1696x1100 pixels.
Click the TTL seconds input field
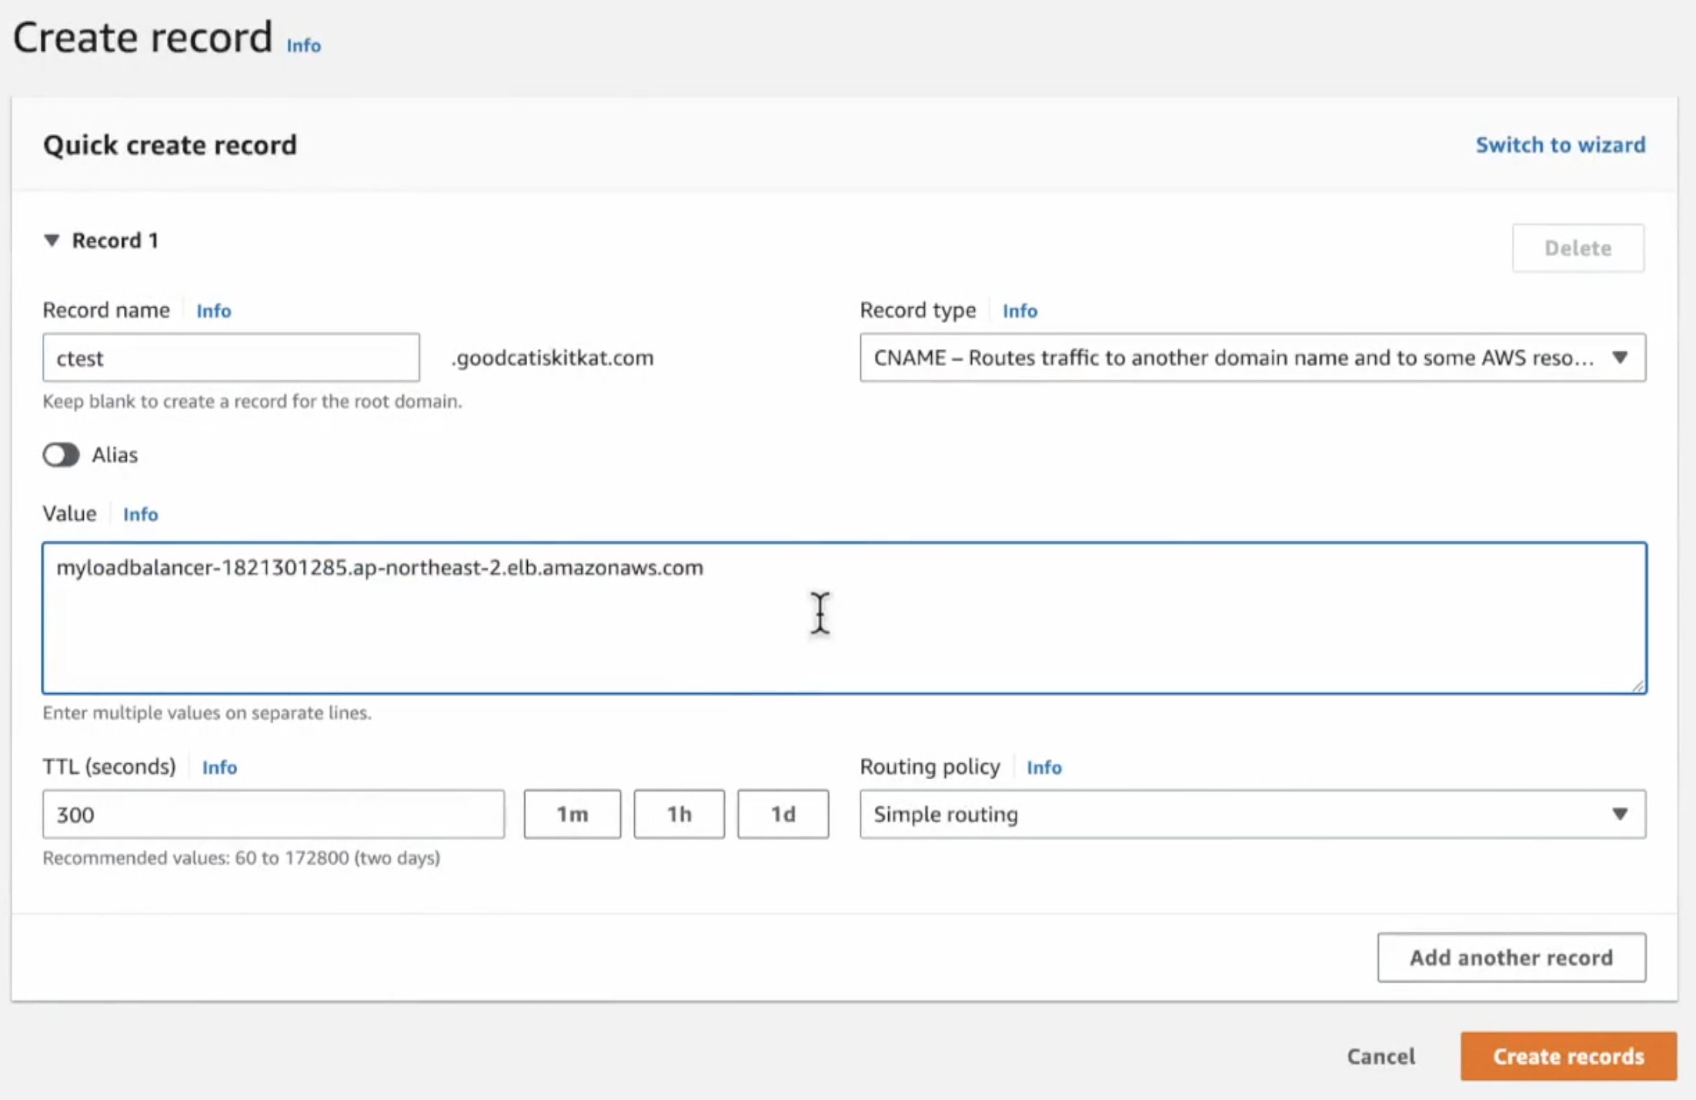coord(273,814)
